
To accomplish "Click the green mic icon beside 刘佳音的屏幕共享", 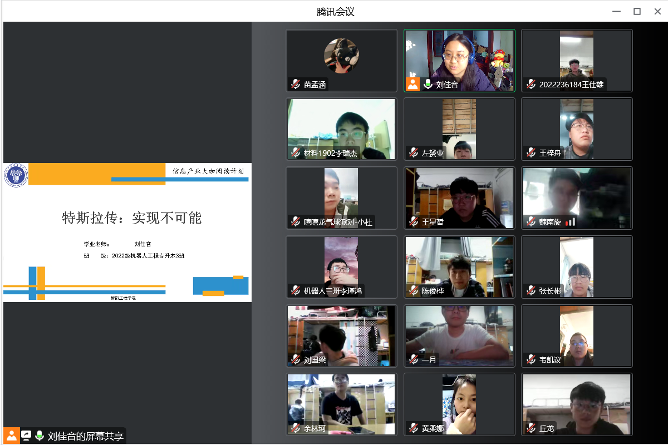I will click(x=40, y=436).
